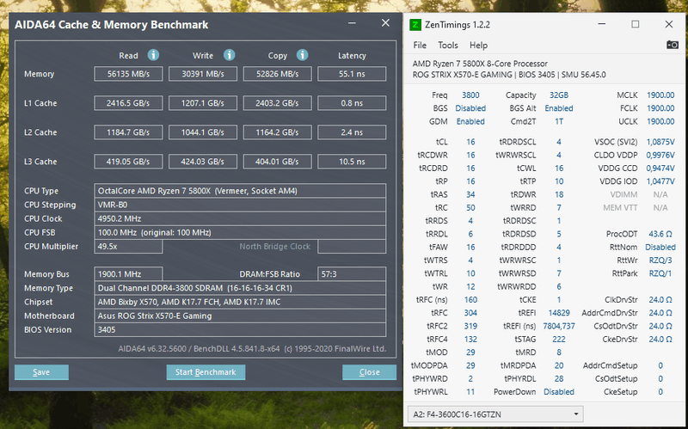The height and width of the screenshot is (429, 688).
Task: Click Chipset field AMD Bixby X570
Action: pos(240,302)
